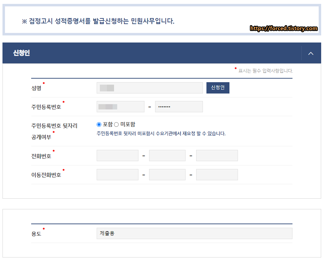Click the 용도 field showing 제출용
Viewport: 324px width, 260px height.
point(194,233)
